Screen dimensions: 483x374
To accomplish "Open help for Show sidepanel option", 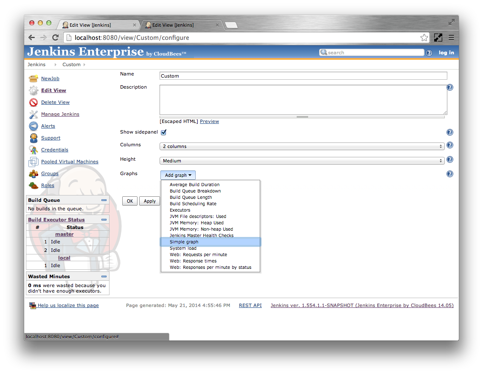I will [450, 132].
